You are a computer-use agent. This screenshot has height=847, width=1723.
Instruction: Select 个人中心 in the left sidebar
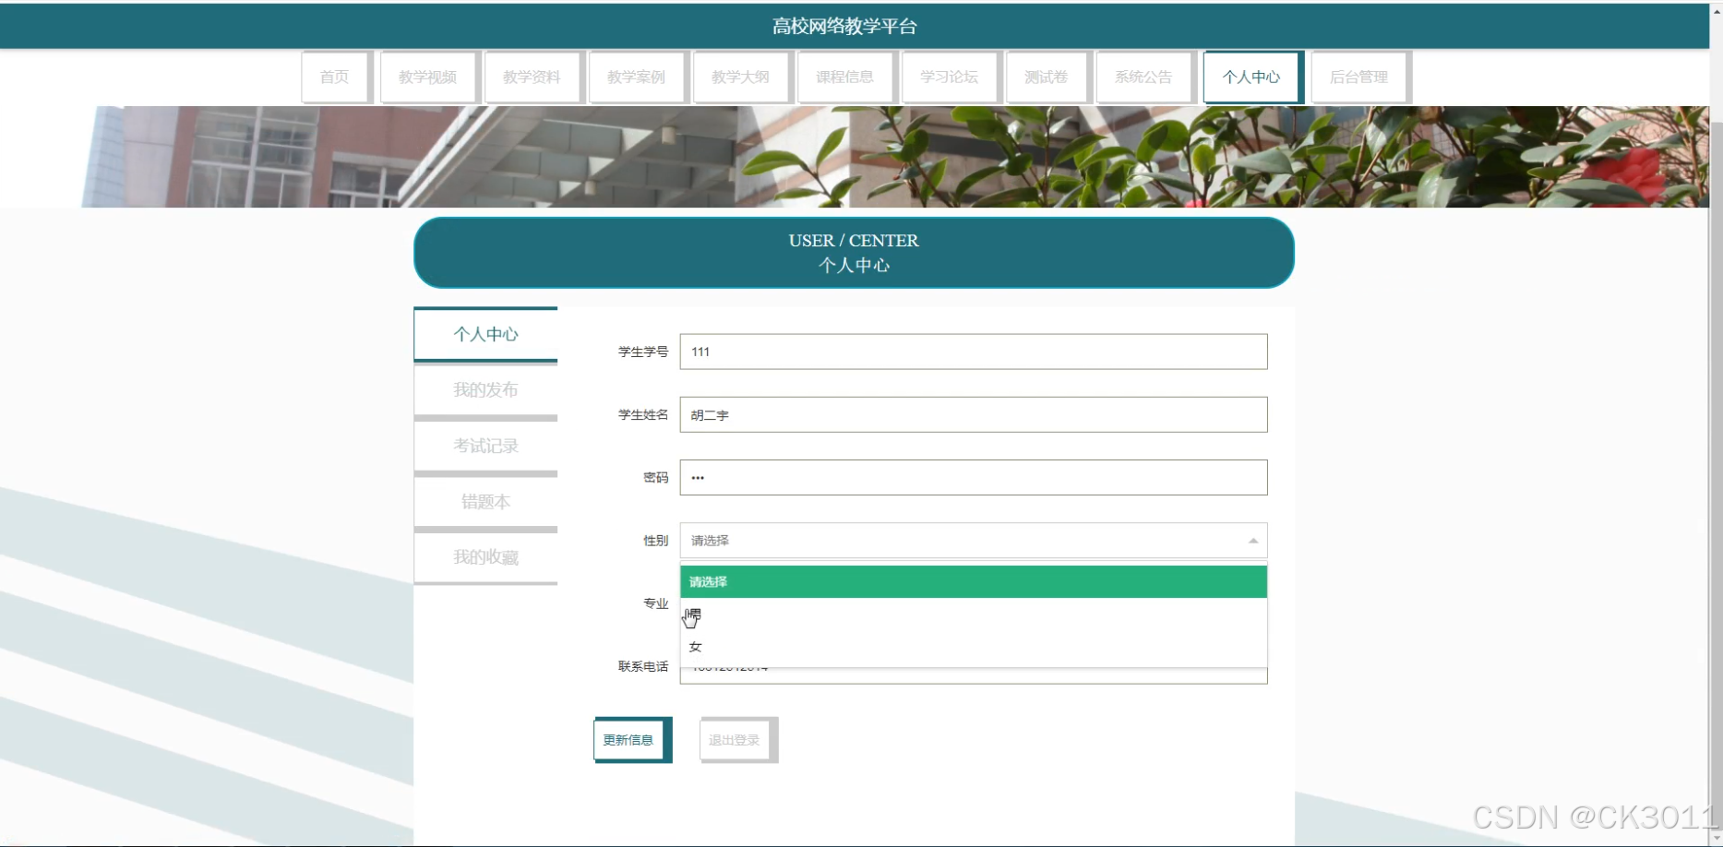pos(485,334)
